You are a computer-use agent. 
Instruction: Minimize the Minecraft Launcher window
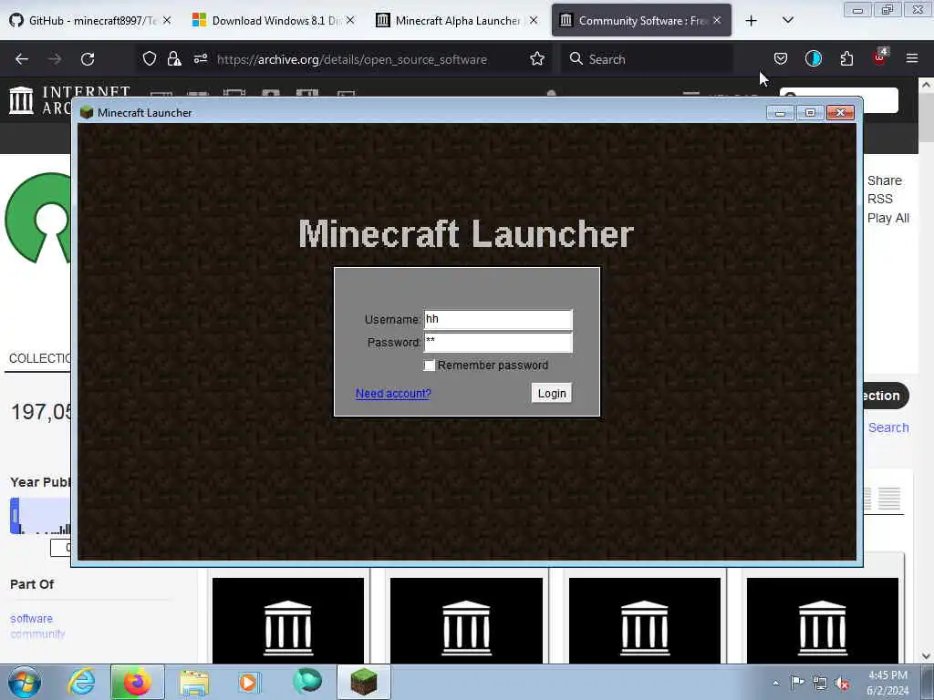(x=781, y=112)
